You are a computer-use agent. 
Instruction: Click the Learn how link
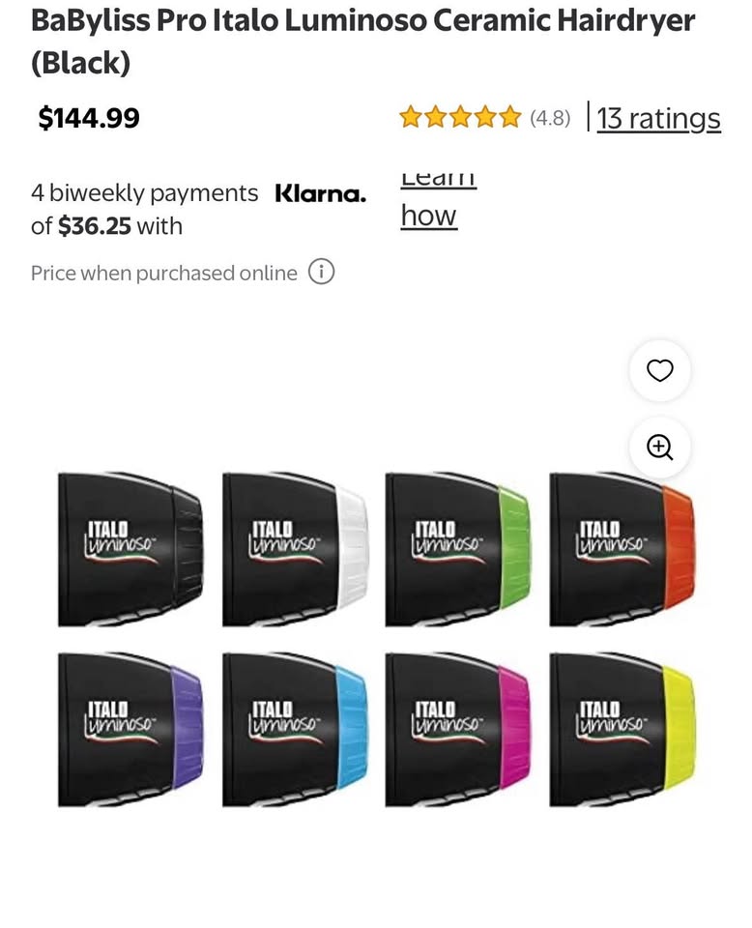coord(439,201)
